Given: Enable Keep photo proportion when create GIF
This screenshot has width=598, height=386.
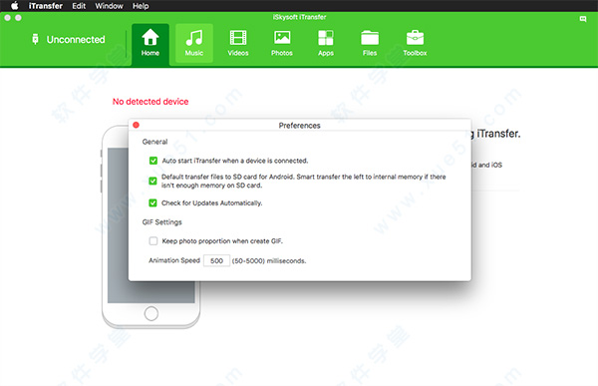Looking at the screenshot, I should (x=153, y=241).
